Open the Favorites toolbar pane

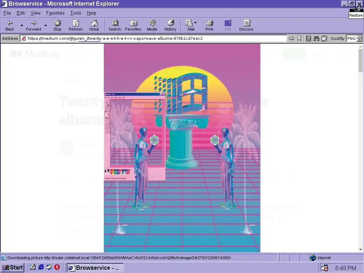(x=133, y=25)
